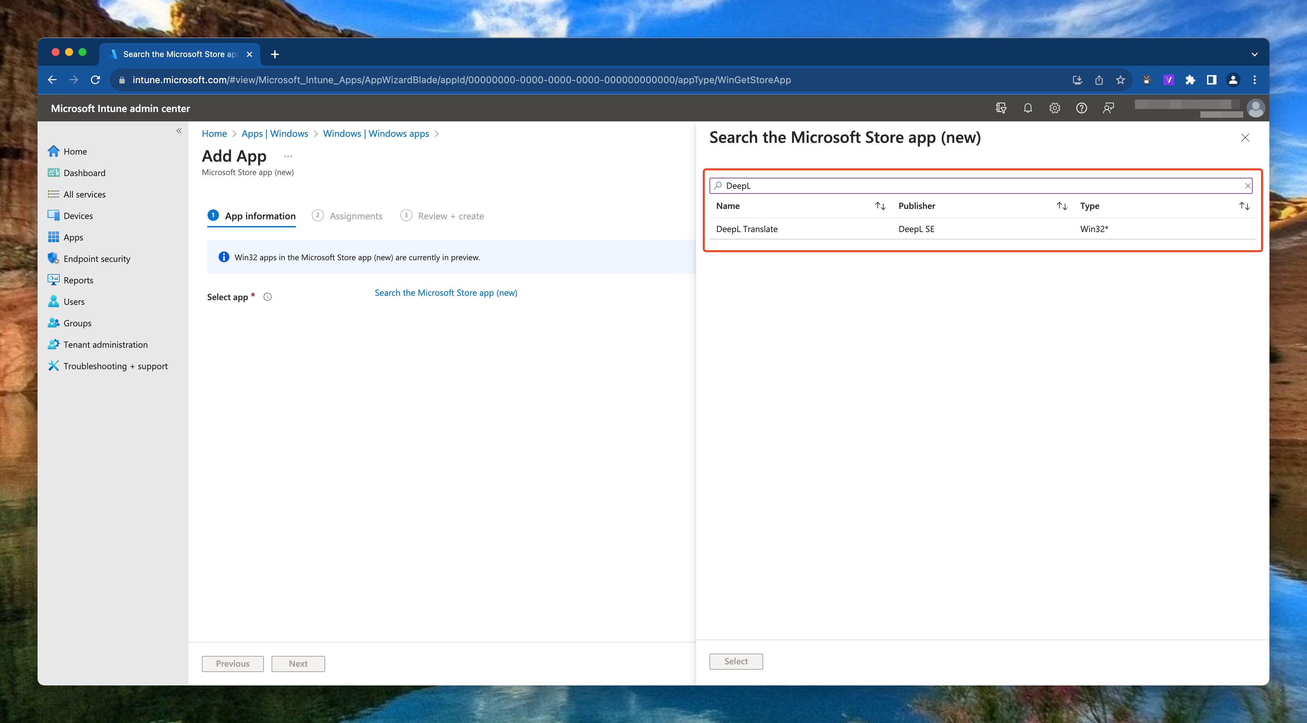
Task: Open the browser extensions puzzle icon
Action: point(1190,80)
